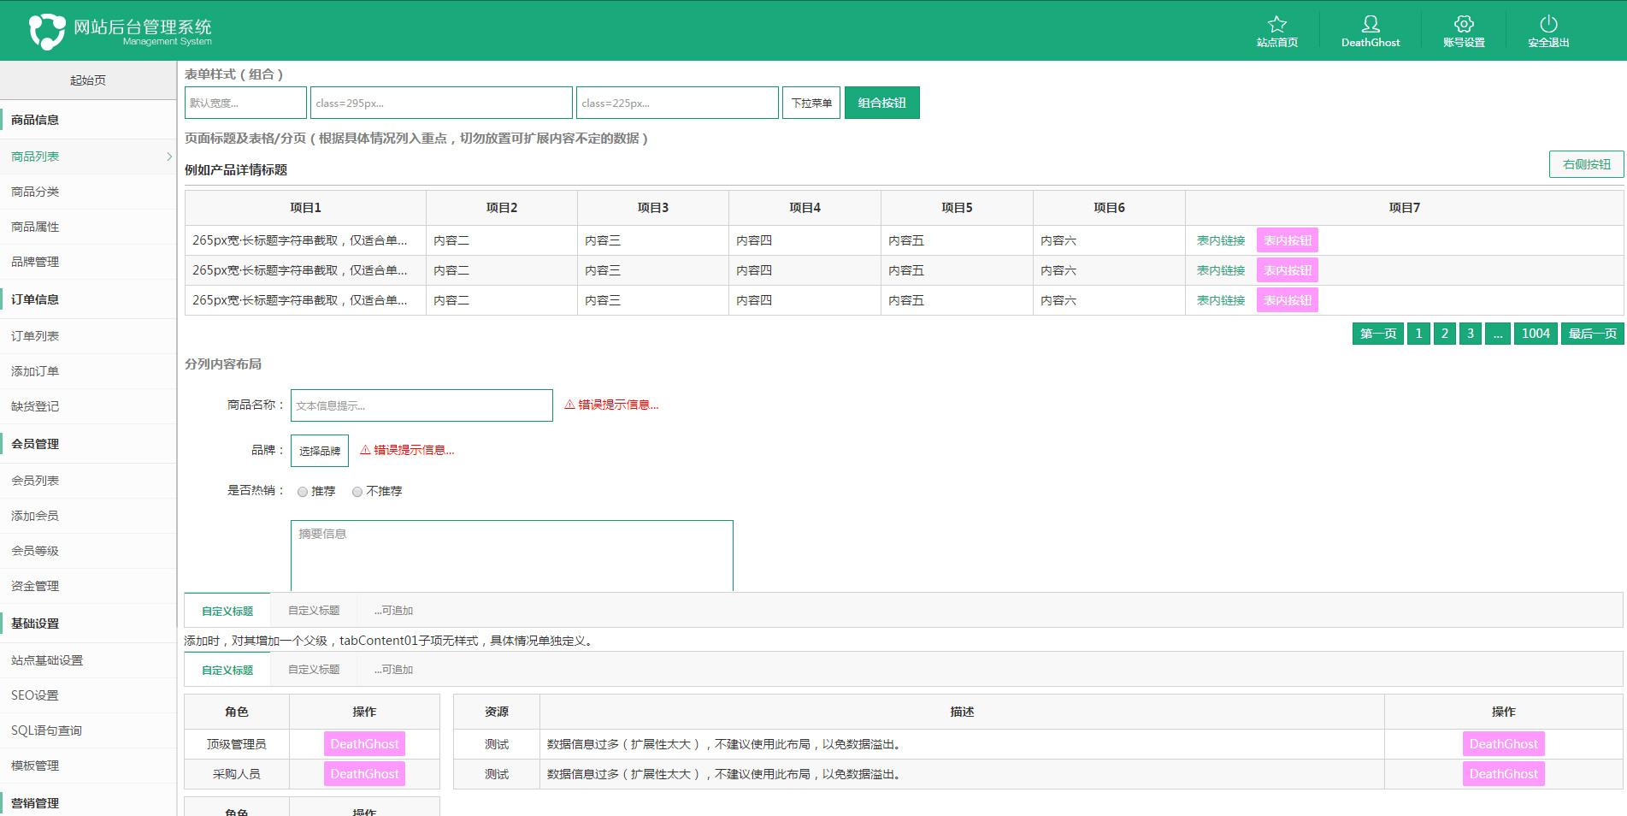
Task: Open the 选择品牌 dropdown
Action: 319,451
